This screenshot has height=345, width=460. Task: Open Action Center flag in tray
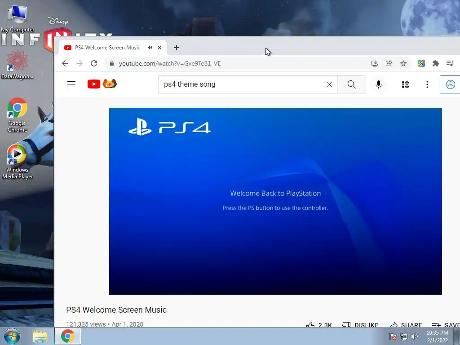coord(393,336)
